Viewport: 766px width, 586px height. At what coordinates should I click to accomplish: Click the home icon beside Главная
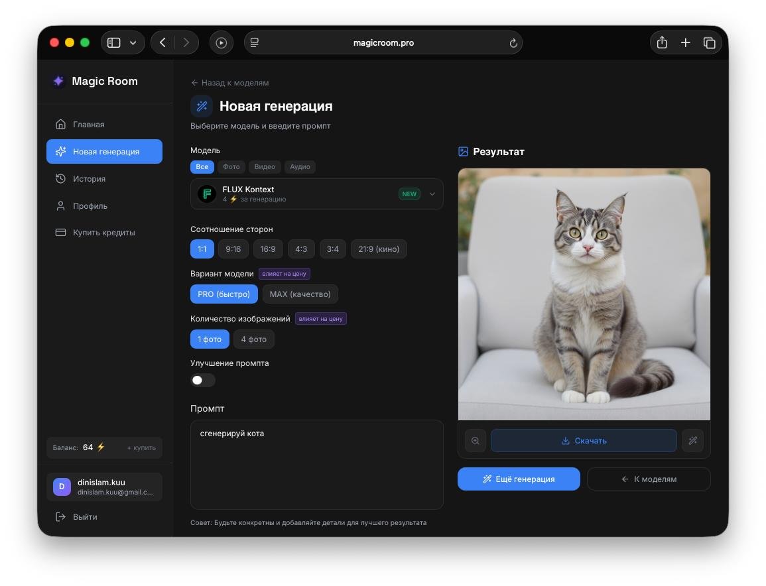pyautogui.click(x=60, y=124)
